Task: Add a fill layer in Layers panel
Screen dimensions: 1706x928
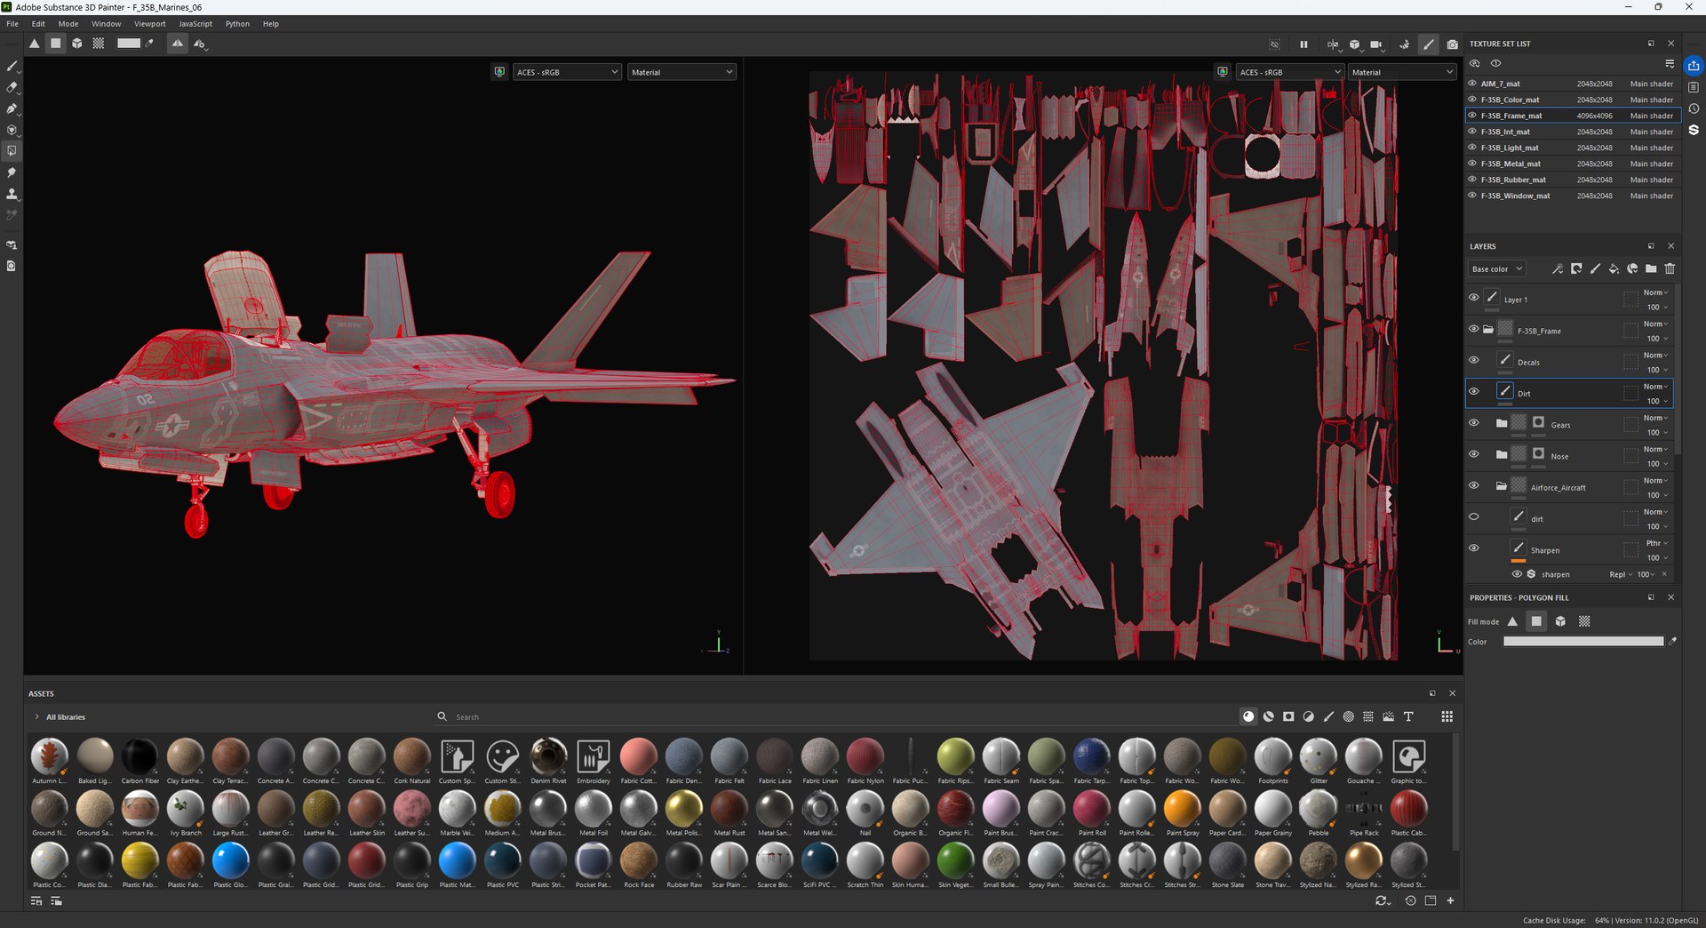Action: pos(1614,268)
